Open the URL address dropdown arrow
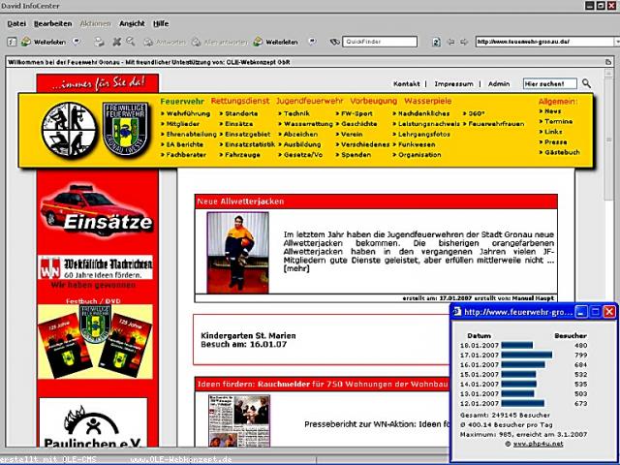 pyautogui.click(x=613, y=42)
